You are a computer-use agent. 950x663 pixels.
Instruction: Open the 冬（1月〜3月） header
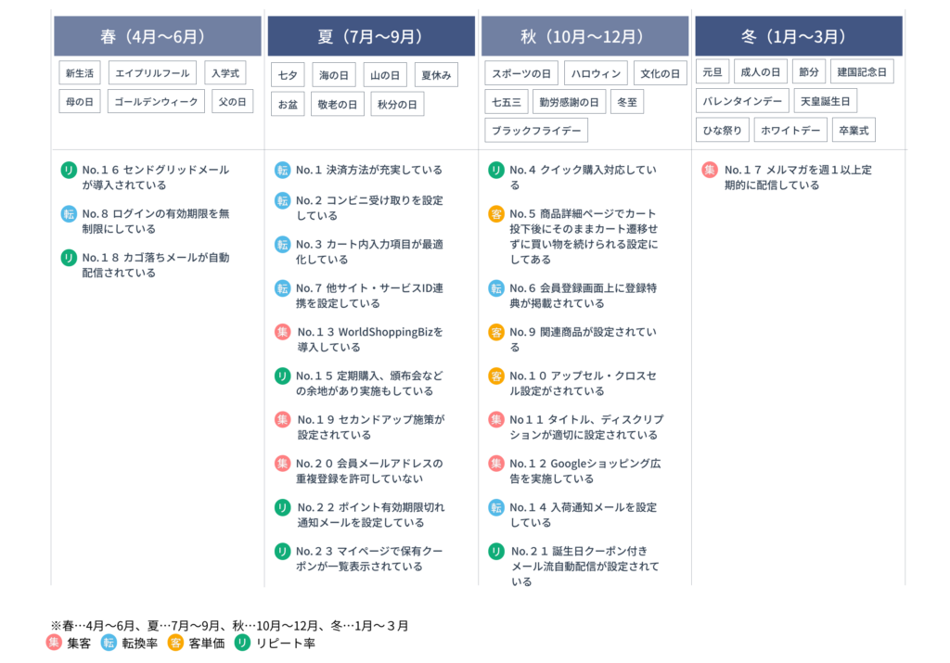798,37
